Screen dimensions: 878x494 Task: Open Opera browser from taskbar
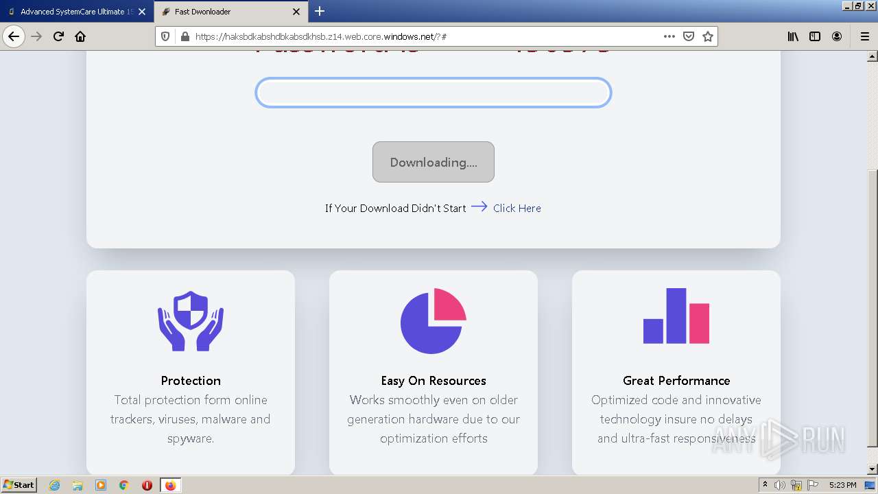tap(147, 485)
